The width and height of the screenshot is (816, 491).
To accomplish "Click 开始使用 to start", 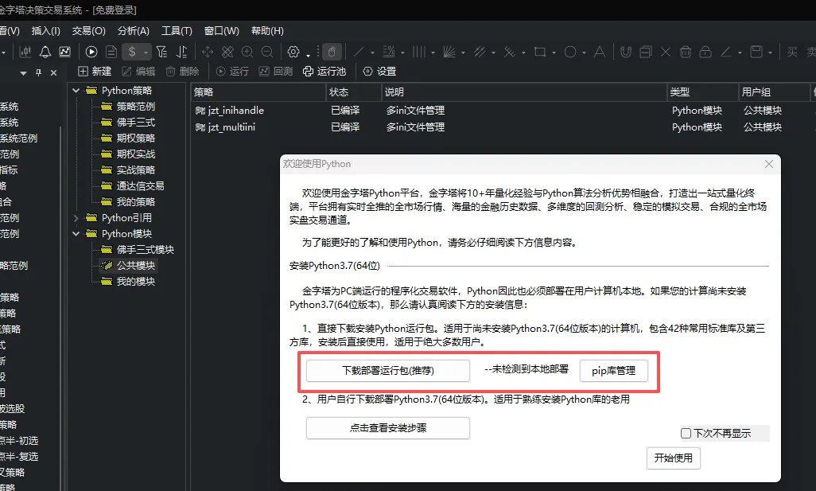I will pyautogui.click(x=674, y=458).
